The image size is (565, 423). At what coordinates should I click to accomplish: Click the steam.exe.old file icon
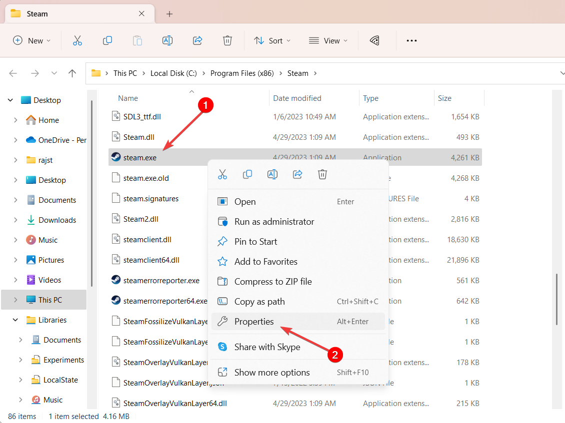(115, 178)
